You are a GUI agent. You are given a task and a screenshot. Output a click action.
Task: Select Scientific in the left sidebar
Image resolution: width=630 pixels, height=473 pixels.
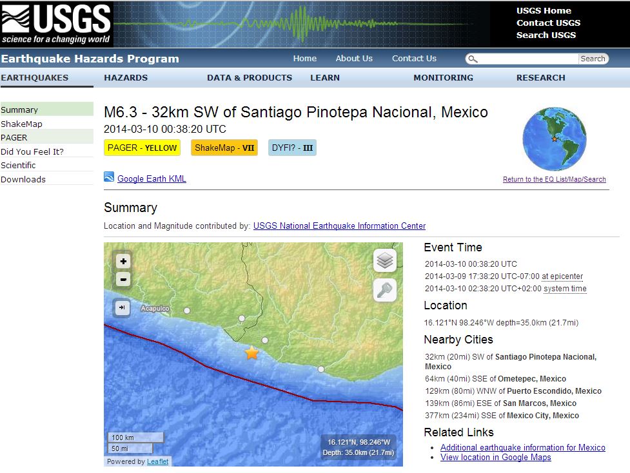click(18, 166)
